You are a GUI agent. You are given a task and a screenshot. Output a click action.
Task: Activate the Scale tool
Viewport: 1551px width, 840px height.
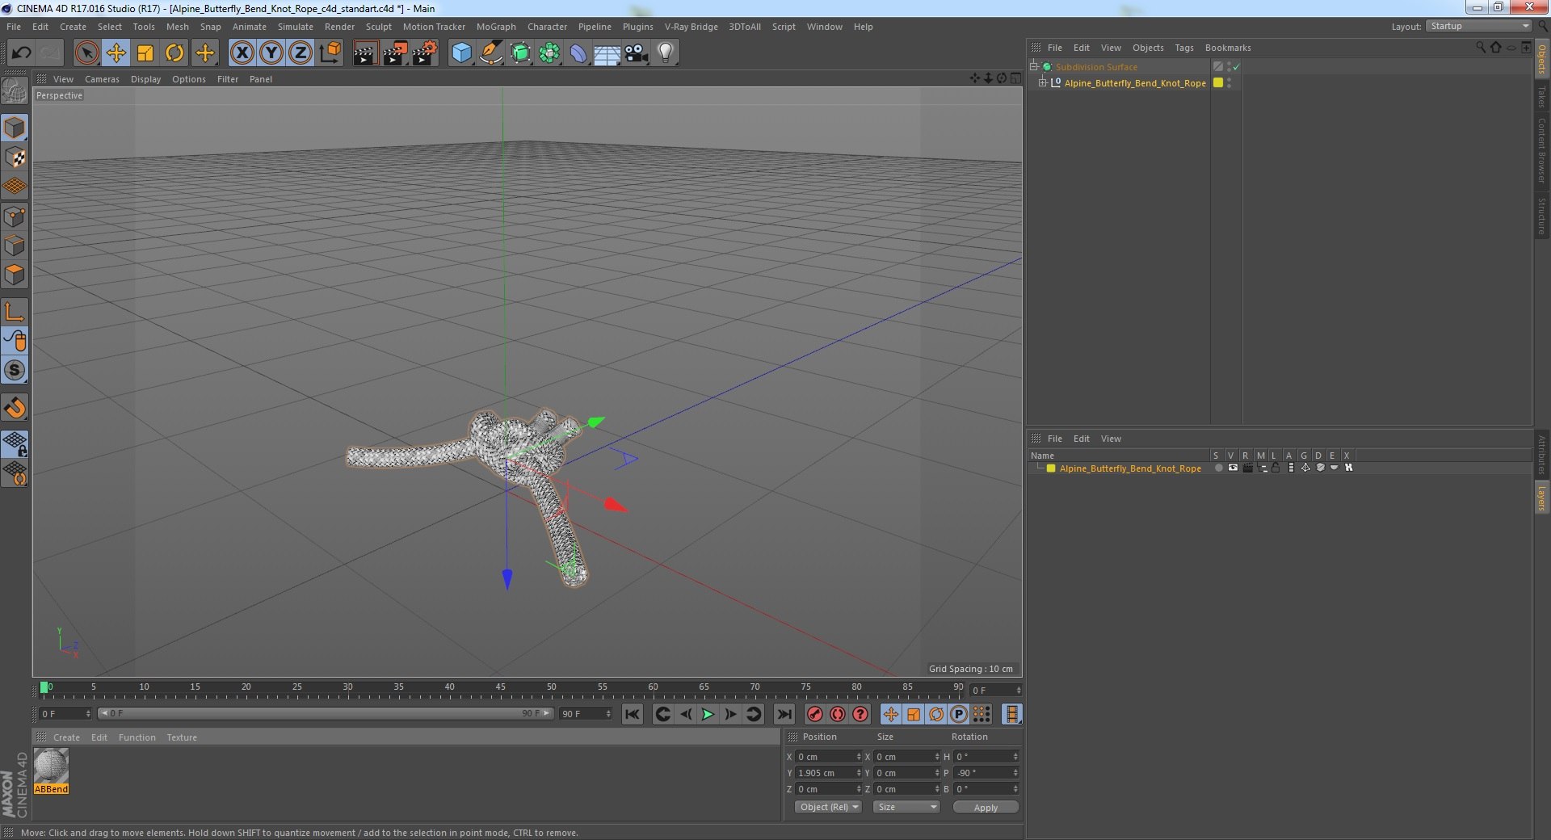145,53
